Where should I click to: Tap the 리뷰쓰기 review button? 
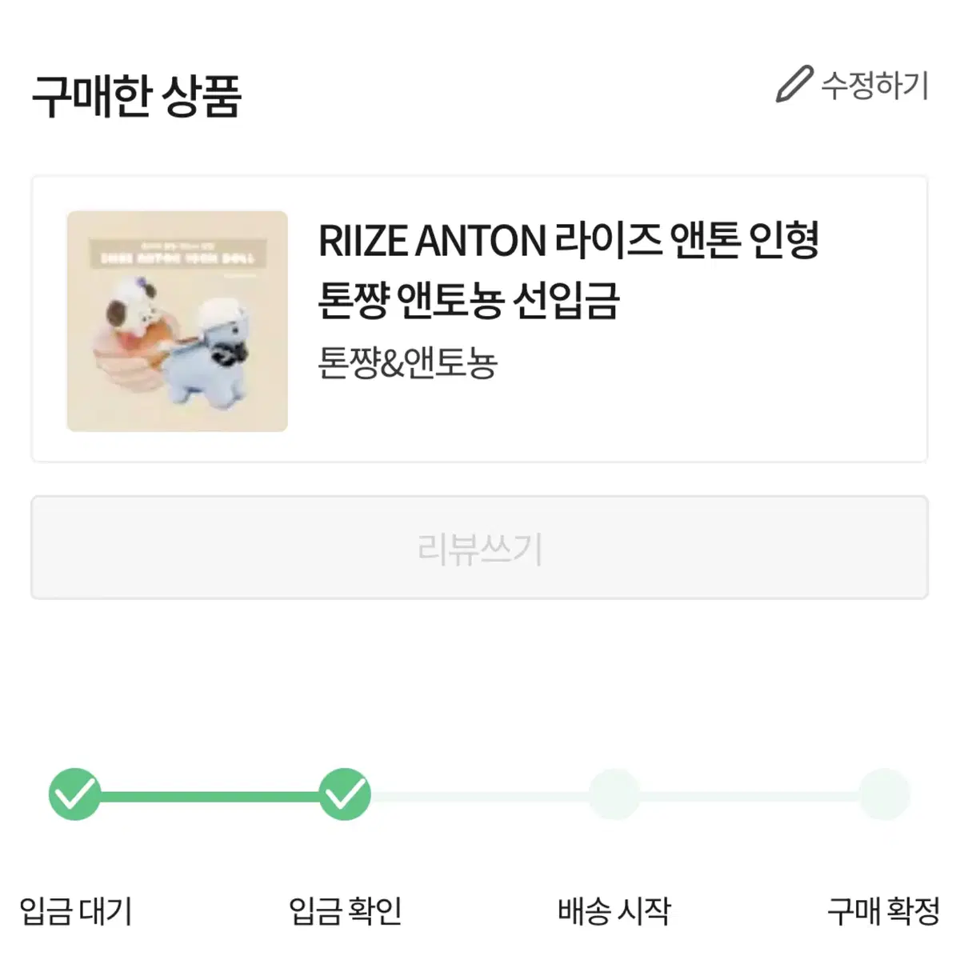(480, 548)
